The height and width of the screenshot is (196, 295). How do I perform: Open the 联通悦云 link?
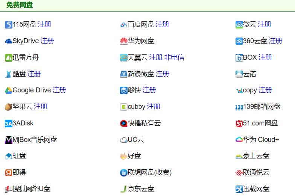point(256,172)
